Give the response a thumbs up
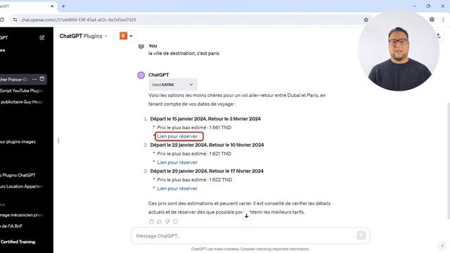The height and width of the screenshot is (253, 450). point(160,221)
